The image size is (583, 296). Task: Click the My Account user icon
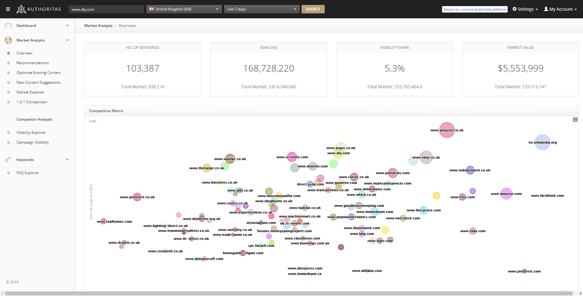click(546, 9)
